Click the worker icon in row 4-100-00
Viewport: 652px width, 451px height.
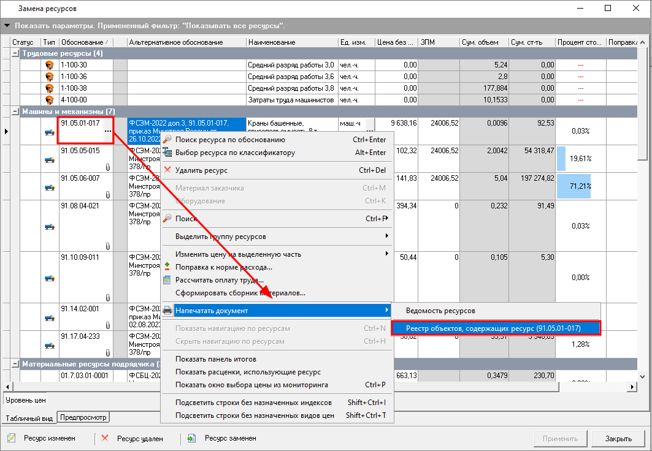tap(50, 100)
